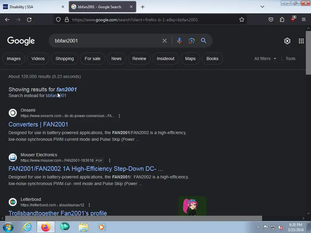Switch to the Disability | SSA tab
311x233 pixels.
tap(34, 7)
